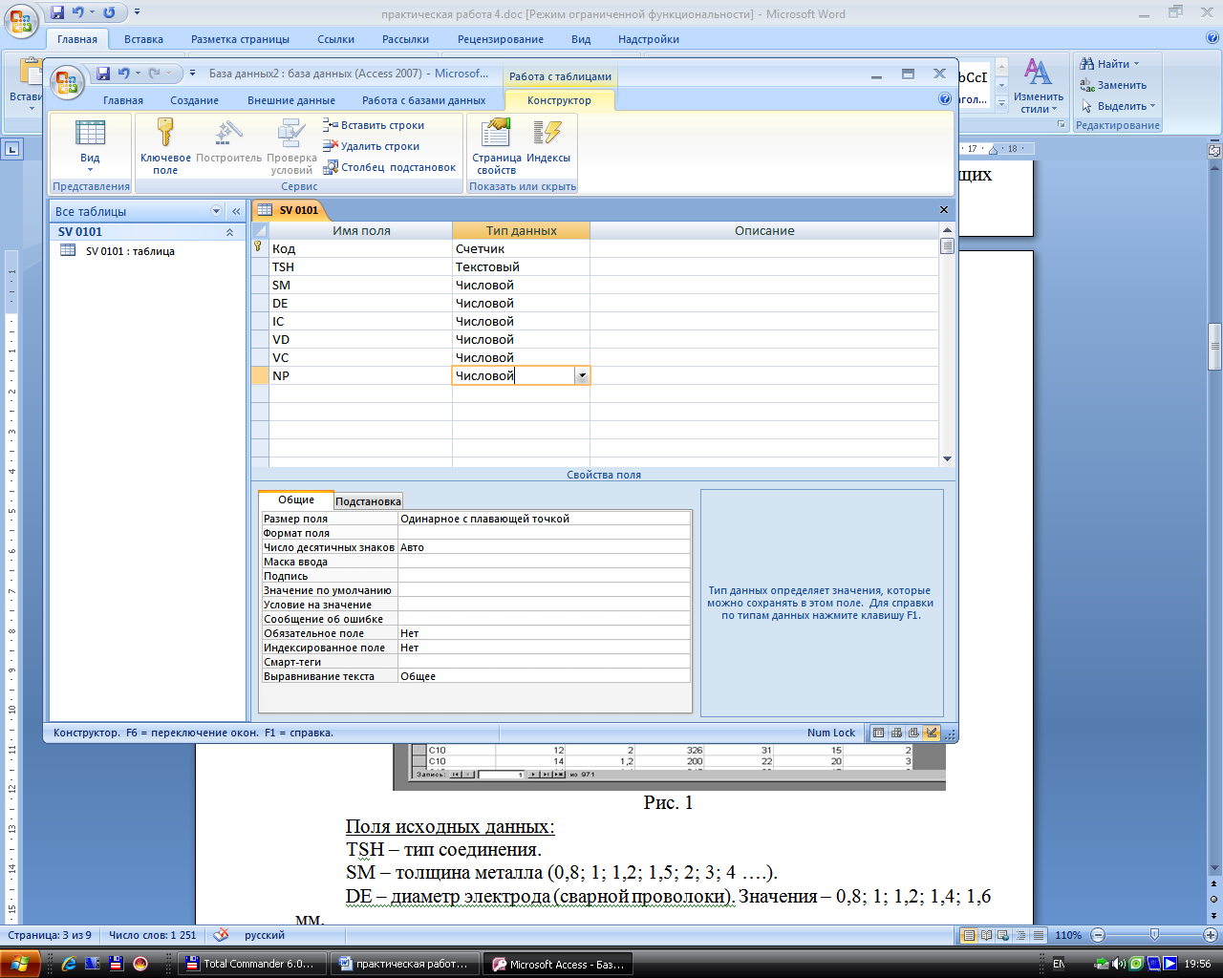Open Создание tab in Access
1223x978 pixels.
click(195, 100)
